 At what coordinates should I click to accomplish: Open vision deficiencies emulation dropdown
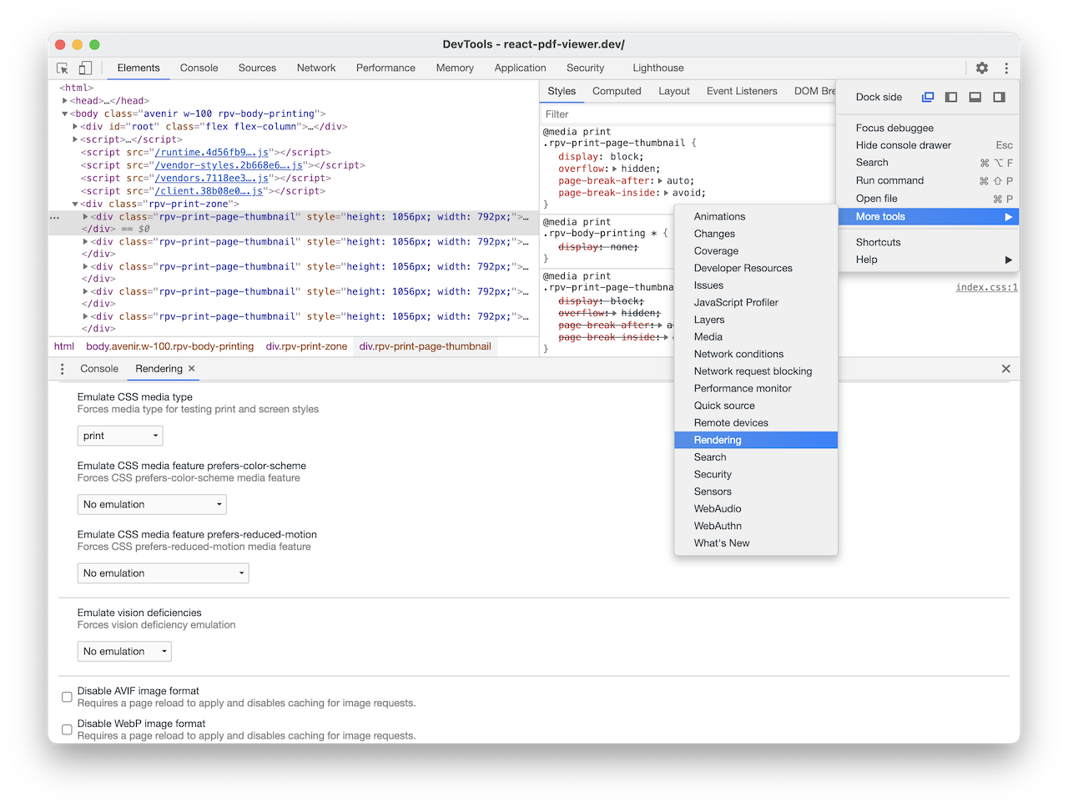click(x=124, y=651)
